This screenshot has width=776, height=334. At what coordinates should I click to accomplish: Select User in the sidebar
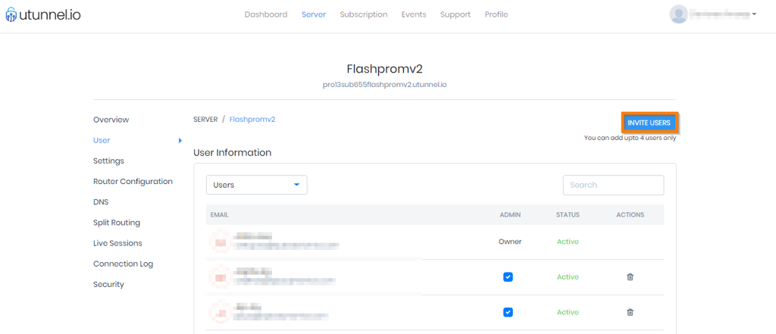point(102,140)
